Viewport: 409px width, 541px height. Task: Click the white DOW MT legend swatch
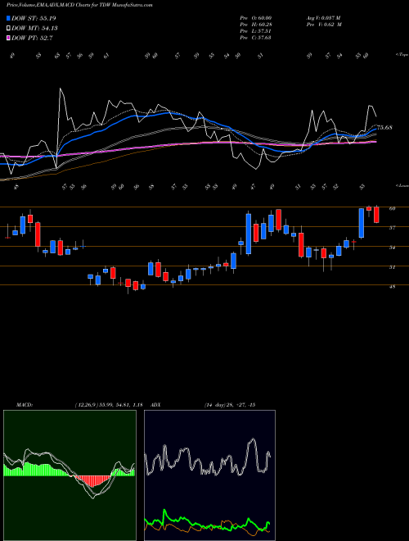(x=8, y=29)
